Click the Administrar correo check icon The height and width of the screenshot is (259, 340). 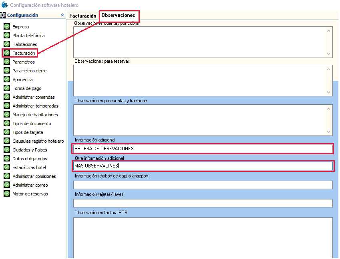click(7, 185)
